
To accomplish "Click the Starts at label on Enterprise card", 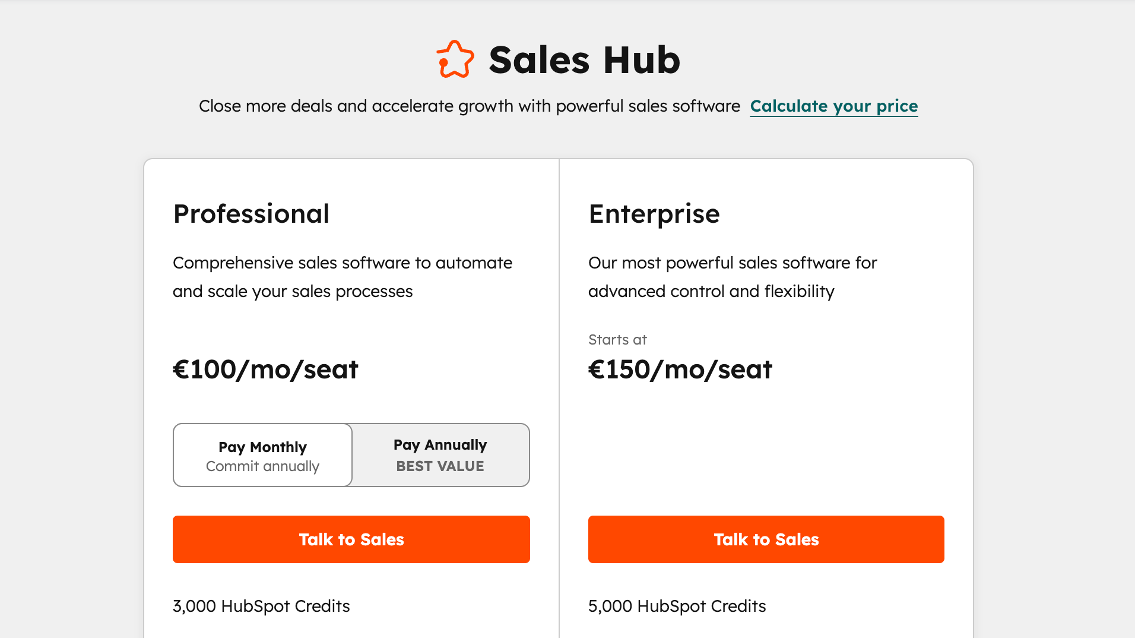I will pyautogui.click(x=617, y=339).
